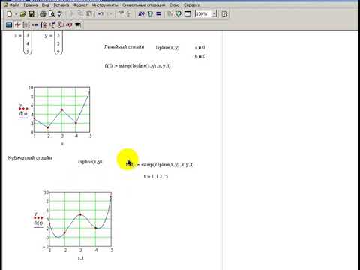Viewport: 360px width, 270px height.
Task: Open the Символьные операции menu
Action: (x=144, y=5)
